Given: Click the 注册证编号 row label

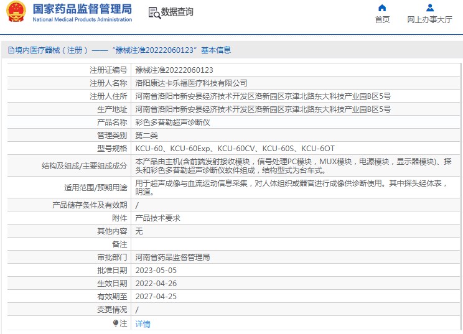Looking at the screenshot, I should click(108, 70).
